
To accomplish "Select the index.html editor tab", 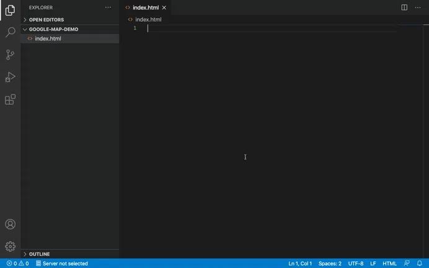I will coord(145,7).
